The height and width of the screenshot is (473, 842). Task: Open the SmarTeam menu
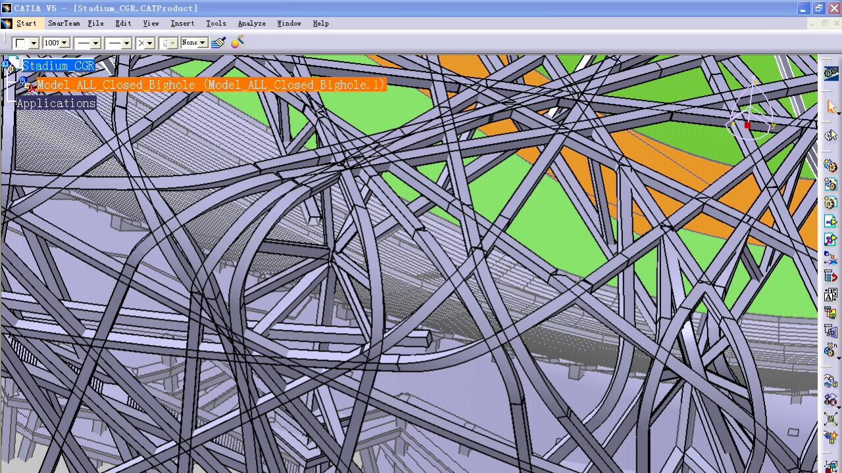coord(64,24)
